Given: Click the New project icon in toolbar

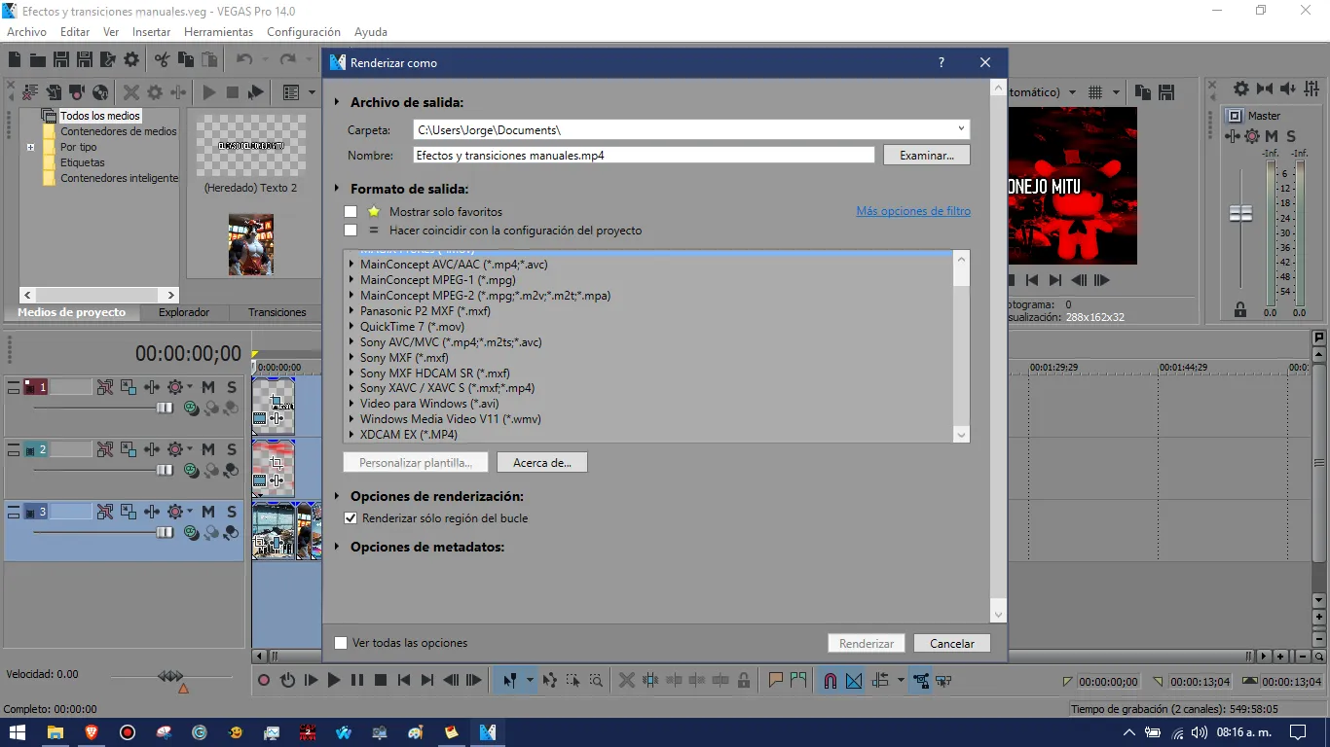Looking at the screenshot, I should [x=15, y=60].
